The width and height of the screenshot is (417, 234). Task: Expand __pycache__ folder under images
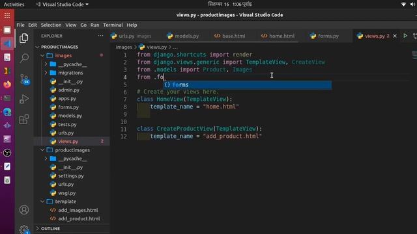(72, 64)
